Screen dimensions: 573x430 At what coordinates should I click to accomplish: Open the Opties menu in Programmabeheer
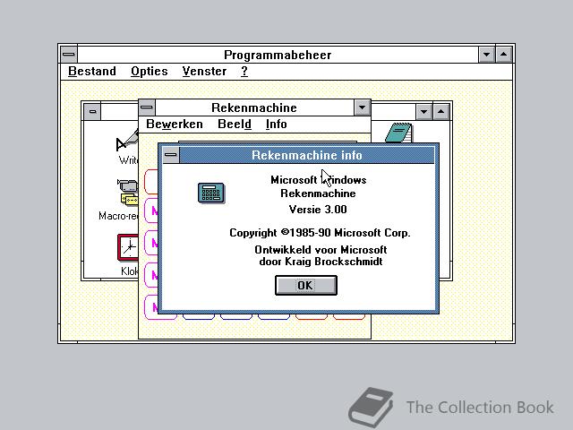(x=150, y=72)
